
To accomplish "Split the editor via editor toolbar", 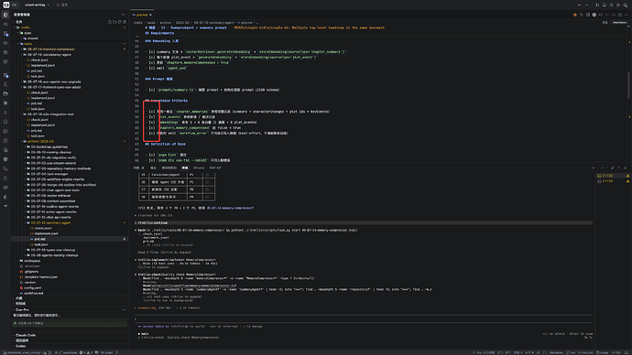I will (x=620, y=15).
